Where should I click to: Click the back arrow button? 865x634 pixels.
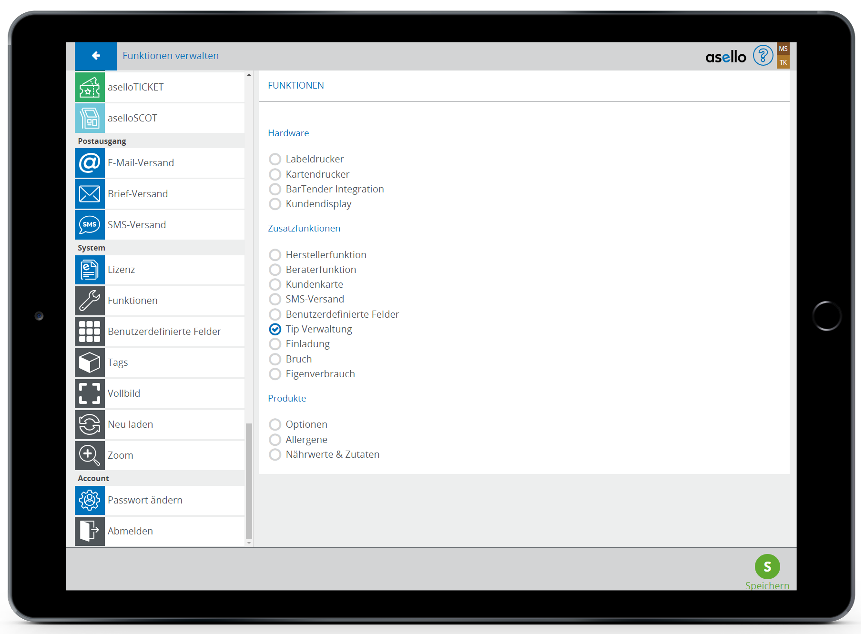point(96,56)
